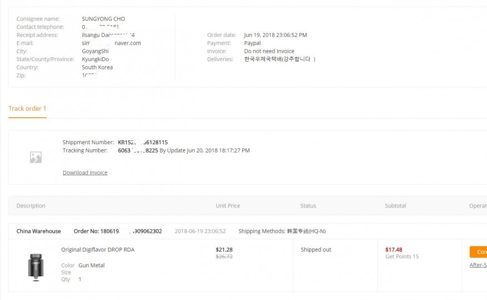
Task: Select the Track order 1 tab
Action: 27,109
